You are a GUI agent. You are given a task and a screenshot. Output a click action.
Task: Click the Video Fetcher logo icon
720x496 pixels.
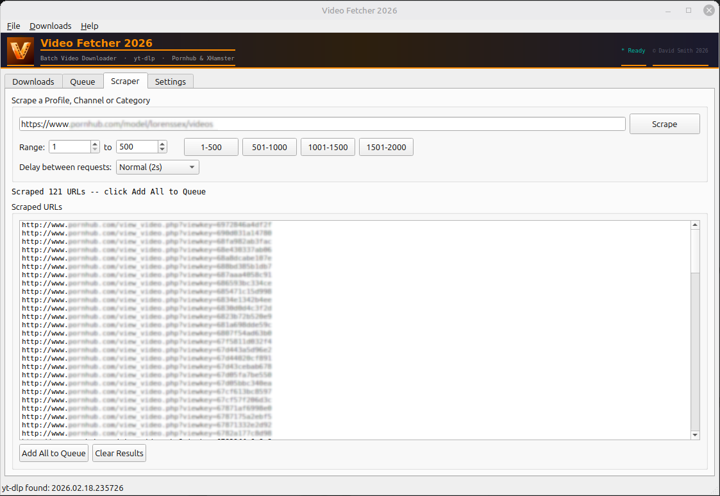[21, 51]
